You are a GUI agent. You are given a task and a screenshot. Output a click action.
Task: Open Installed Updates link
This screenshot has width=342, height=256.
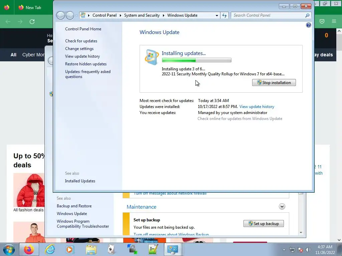coord(80,181)
